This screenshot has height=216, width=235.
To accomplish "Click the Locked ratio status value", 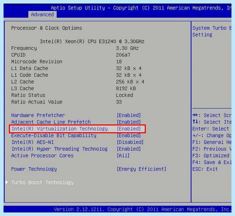I will 125,95.
